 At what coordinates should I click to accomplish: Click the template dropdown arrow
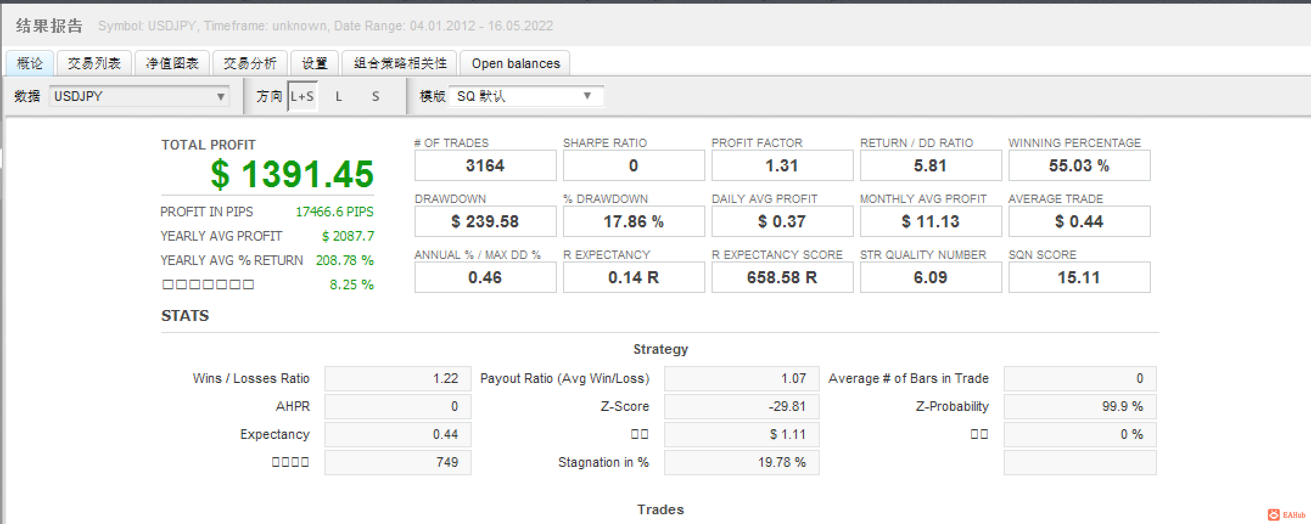[x=587, y=96]
